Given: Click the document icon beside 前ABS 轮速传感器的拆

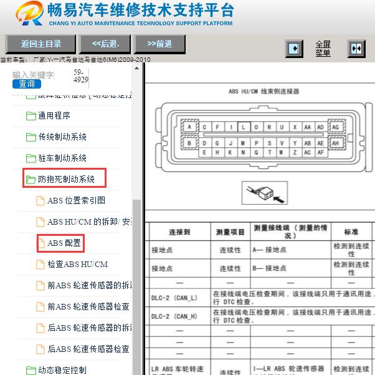Looking at the screenshot, I should pyautogui.click(x=40, y=286).
